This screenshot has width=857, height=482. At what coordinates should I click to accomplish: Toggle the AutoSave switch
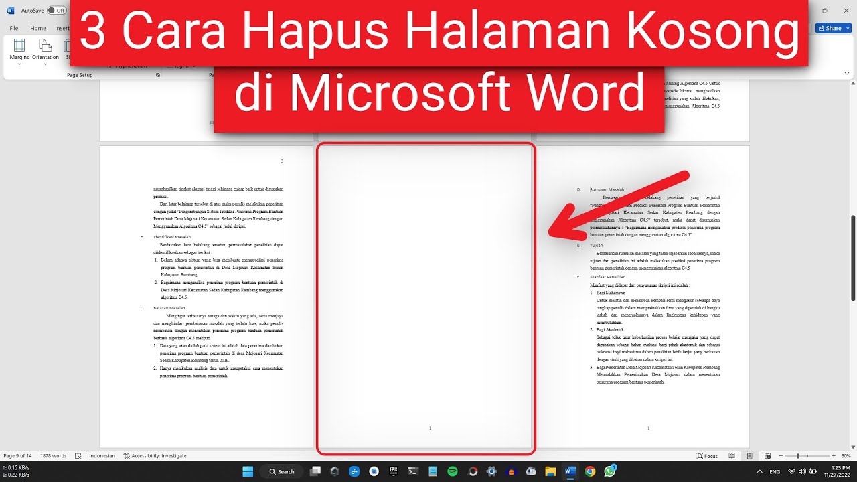pos(57,11)
